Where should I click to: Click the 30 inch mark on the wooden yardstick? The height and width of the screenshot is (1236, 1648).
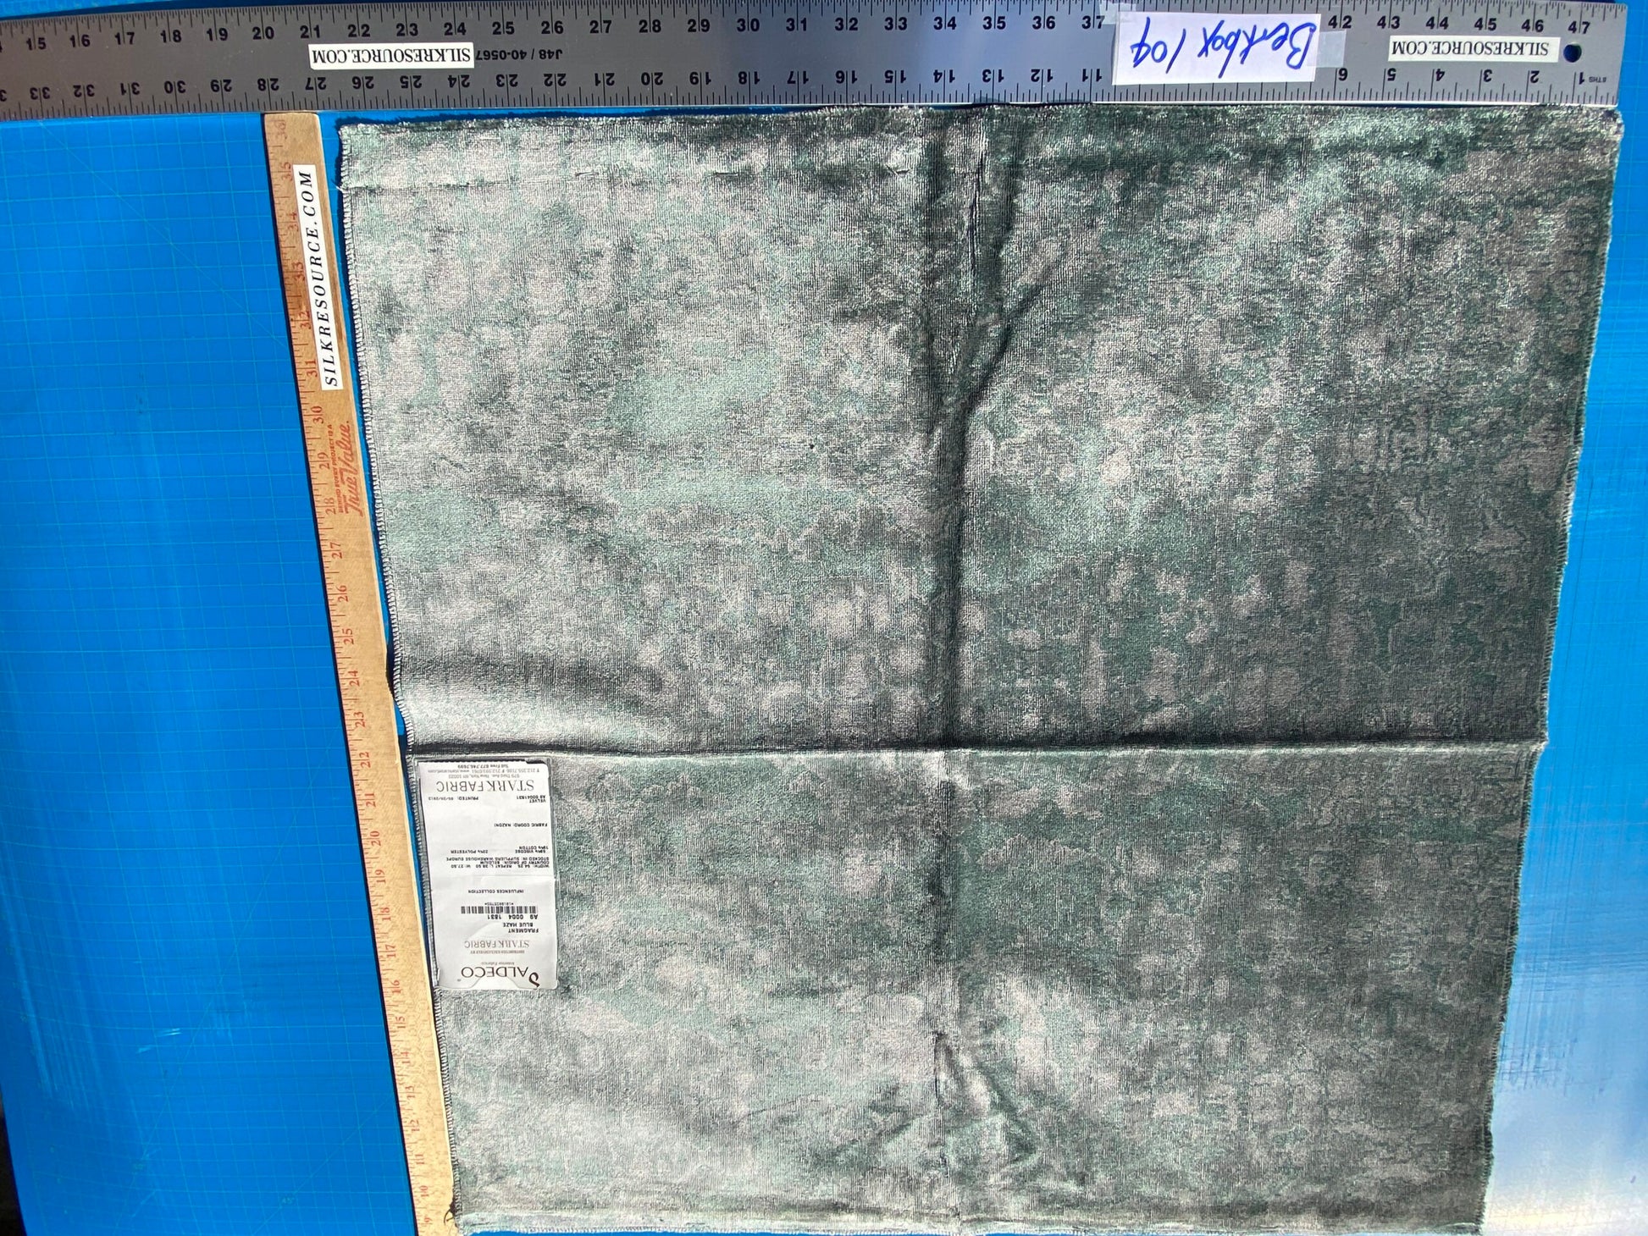tap(317, 415)
